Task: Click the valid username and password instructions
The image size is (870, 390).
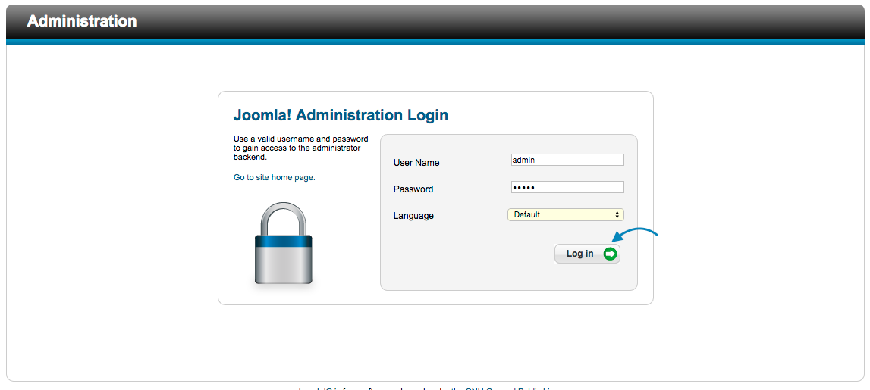Action: coord(300,148)
